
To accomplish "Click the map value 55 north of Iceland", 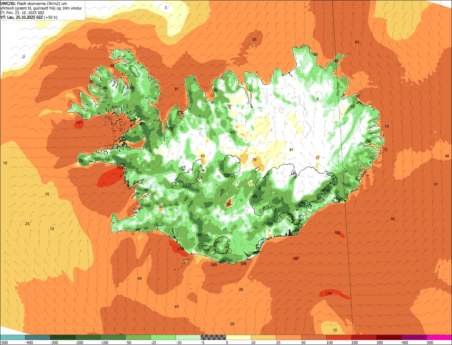I will (x=254, y=40).
